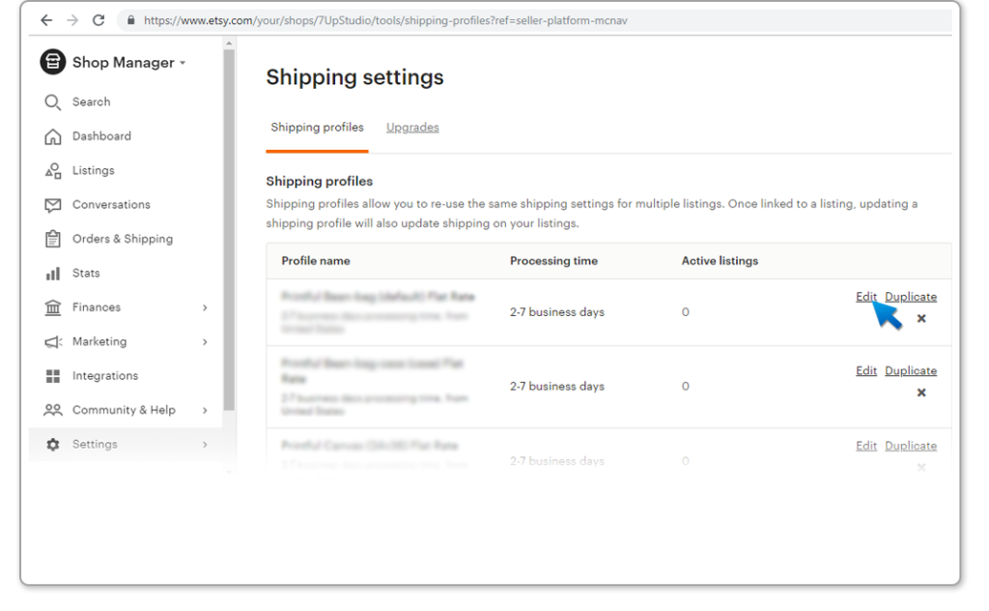The image size is (989, 611).
Task: Click the browser reload icon
Action: [x=99, y=20]
